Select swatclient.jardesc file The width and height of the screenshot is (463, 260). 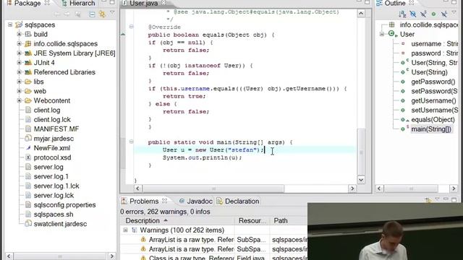tap(60, 224)
